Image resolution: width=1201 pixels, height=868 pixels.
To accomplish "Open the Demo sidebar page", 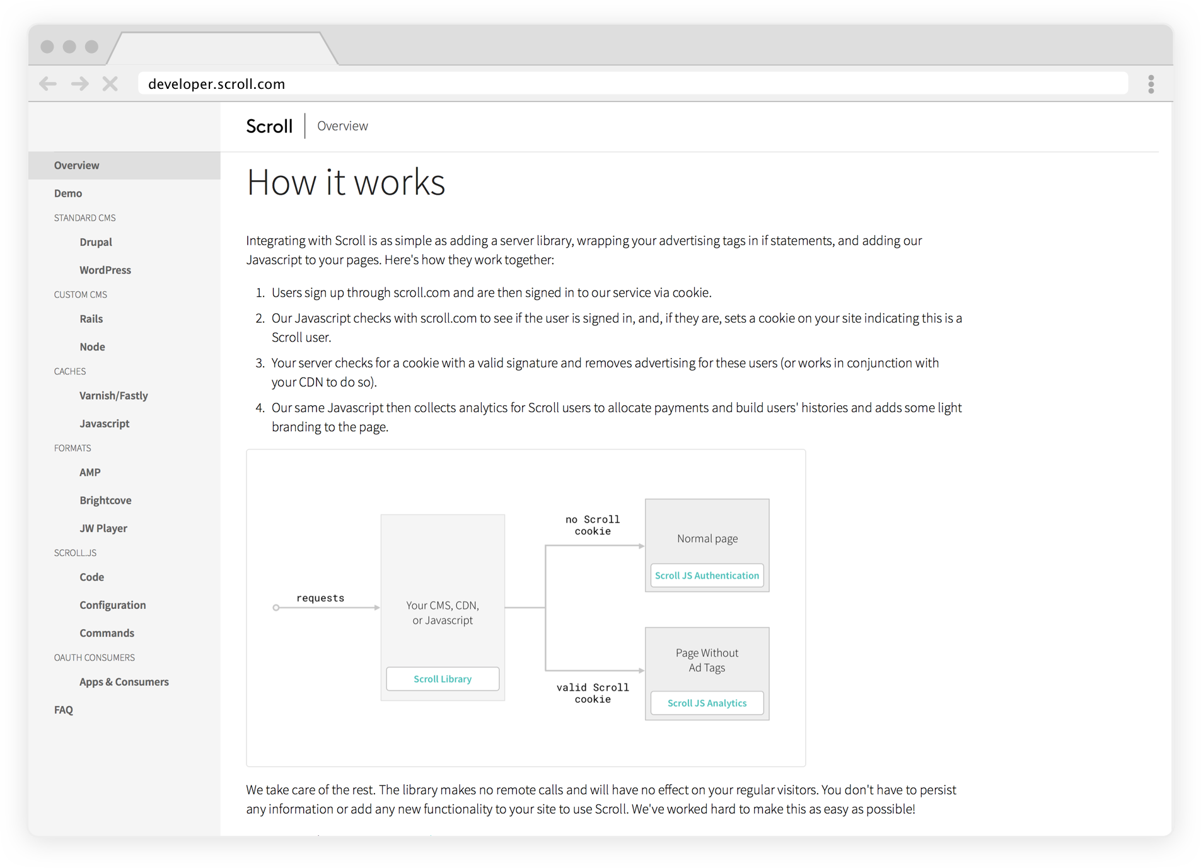I will point(68,194).
